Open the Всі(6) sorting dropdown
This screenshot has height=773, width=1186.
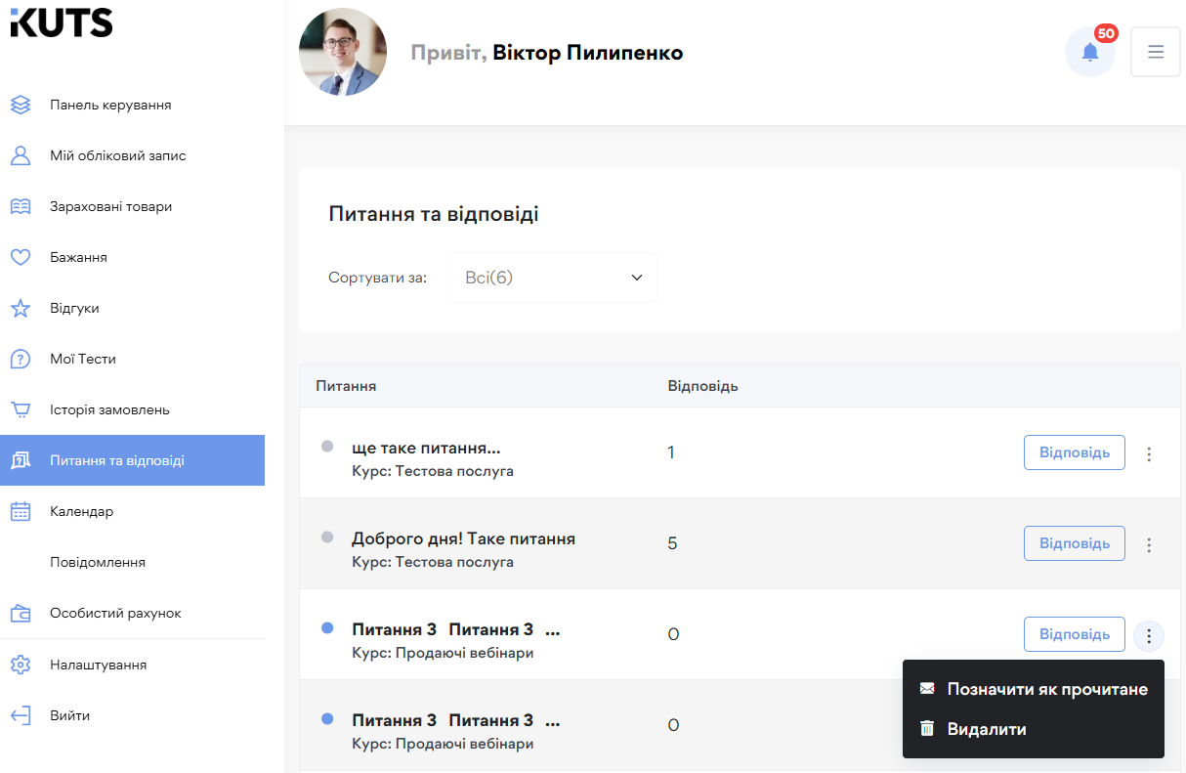pyautogui.click(x=551, y=277)
